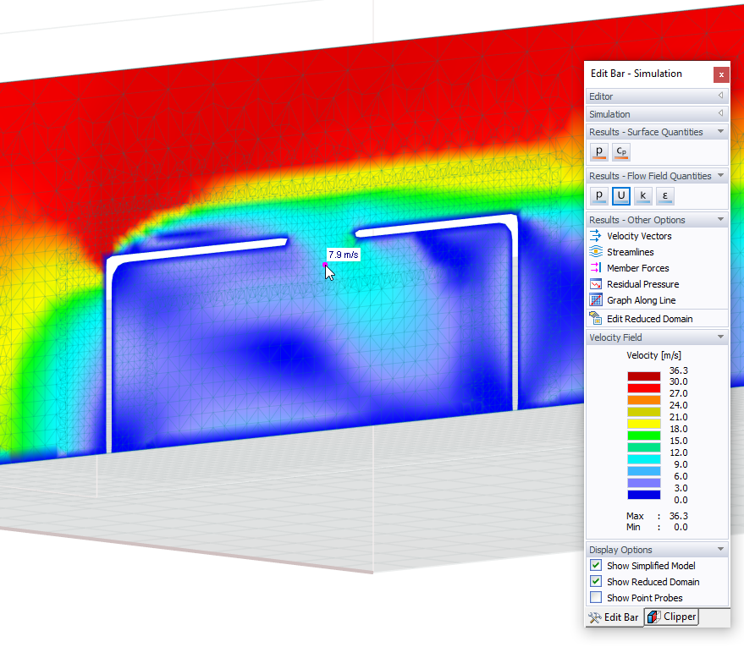The height and width of the screenshot is (647, 744).
Task: Click the cyan 9.0 legend swatch
Action: pyautogui.click(x=644, y=459)
